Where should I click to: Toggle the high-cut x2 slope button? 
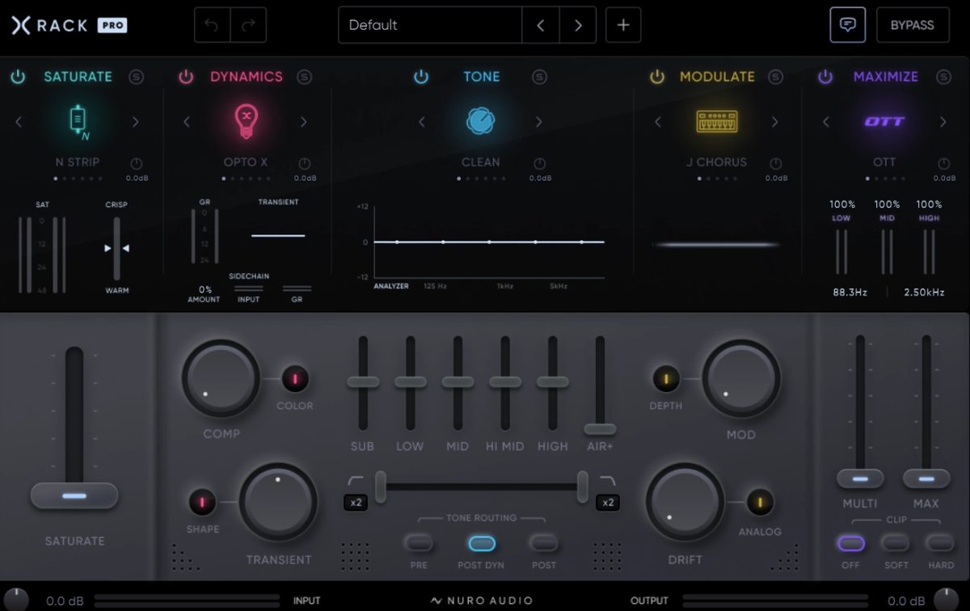tap(608, 502)
